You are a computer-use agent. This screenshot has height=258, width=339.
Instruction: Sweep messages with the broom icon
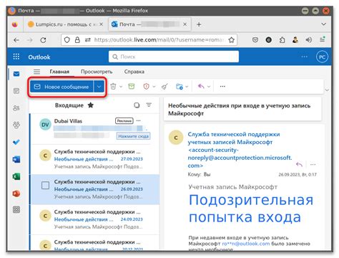(164, 87)
